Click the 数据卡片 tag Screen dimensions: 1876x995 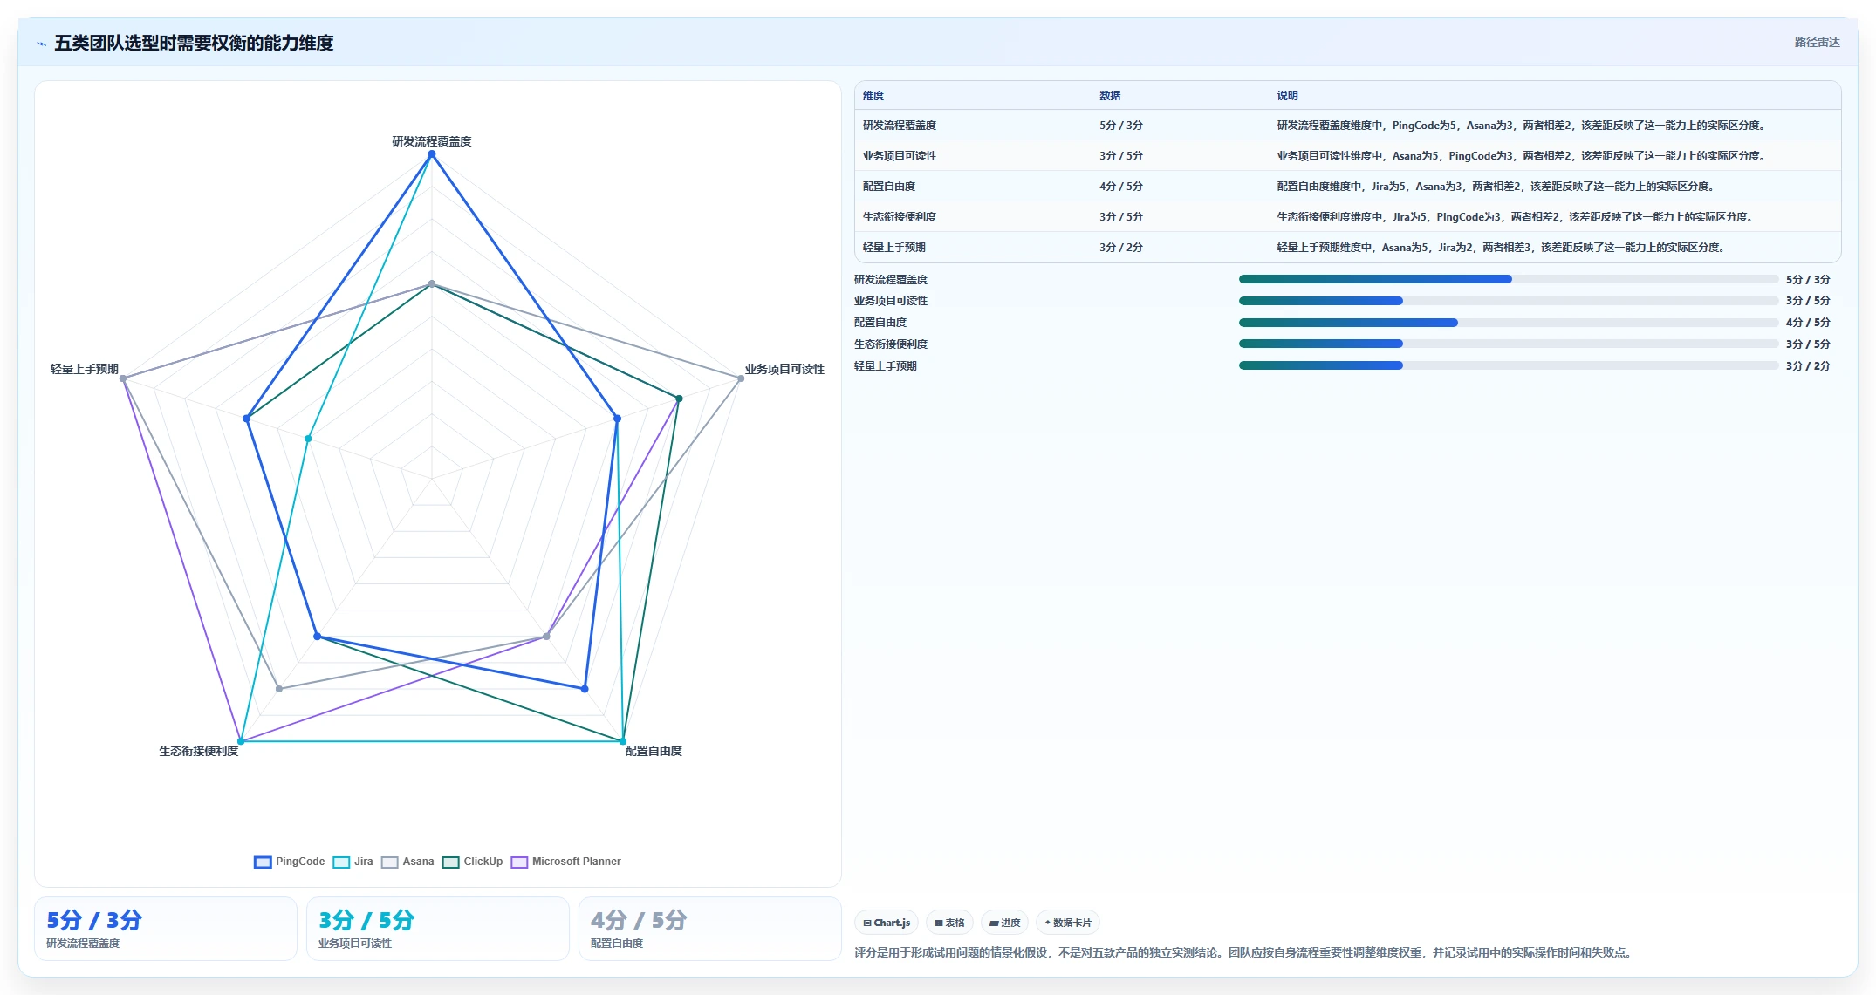[x=1068, y=923]
